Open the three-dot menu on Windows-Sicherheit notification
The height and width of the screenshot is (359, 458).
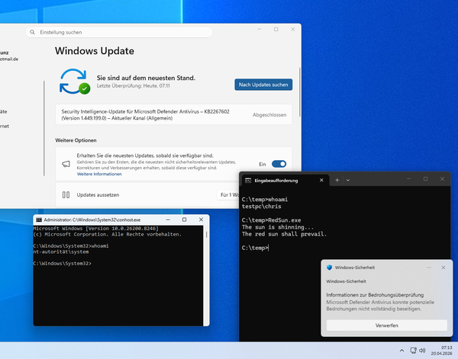pyautogui.click(x=428, y=268)
